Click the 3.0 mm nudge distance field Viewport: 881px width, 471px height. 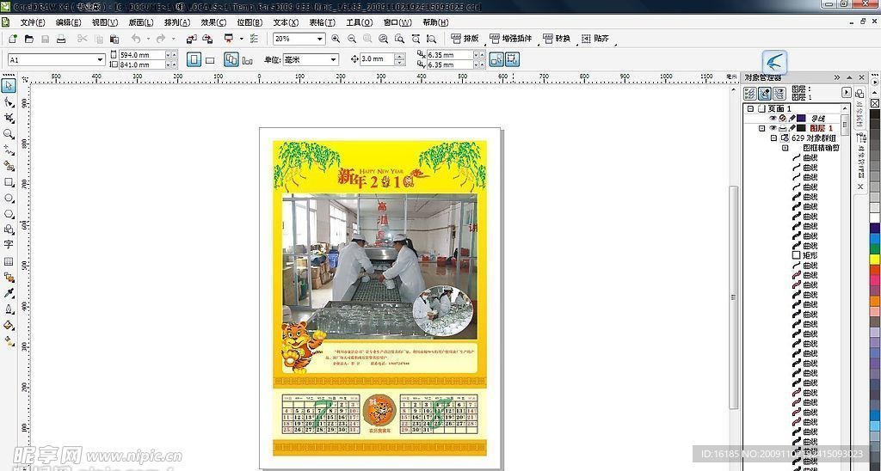point(376,59)
